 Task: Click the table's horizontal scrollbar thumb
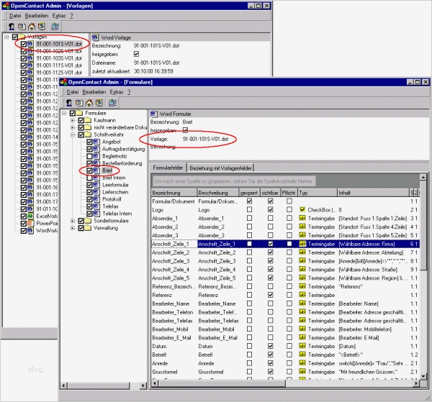(222, 383)
